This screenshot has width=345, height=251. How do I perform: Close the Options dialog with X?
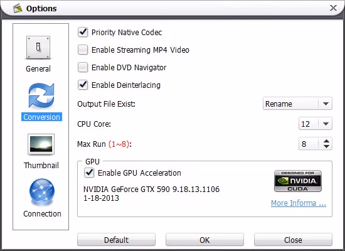333,8
